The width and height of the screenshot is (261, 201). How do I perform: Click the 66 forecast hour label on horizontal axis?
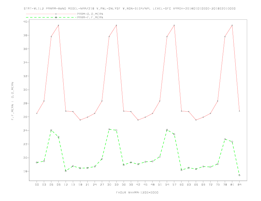click(x=196, y=185)
